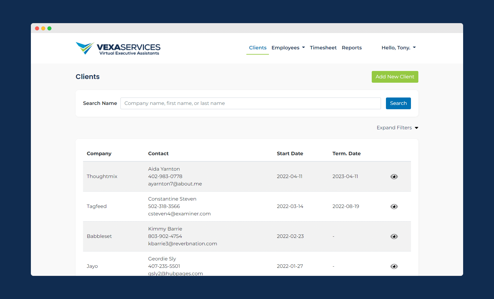Select the Jayo company name
This screenshot has height=299, width=494.
coord(92,266)
